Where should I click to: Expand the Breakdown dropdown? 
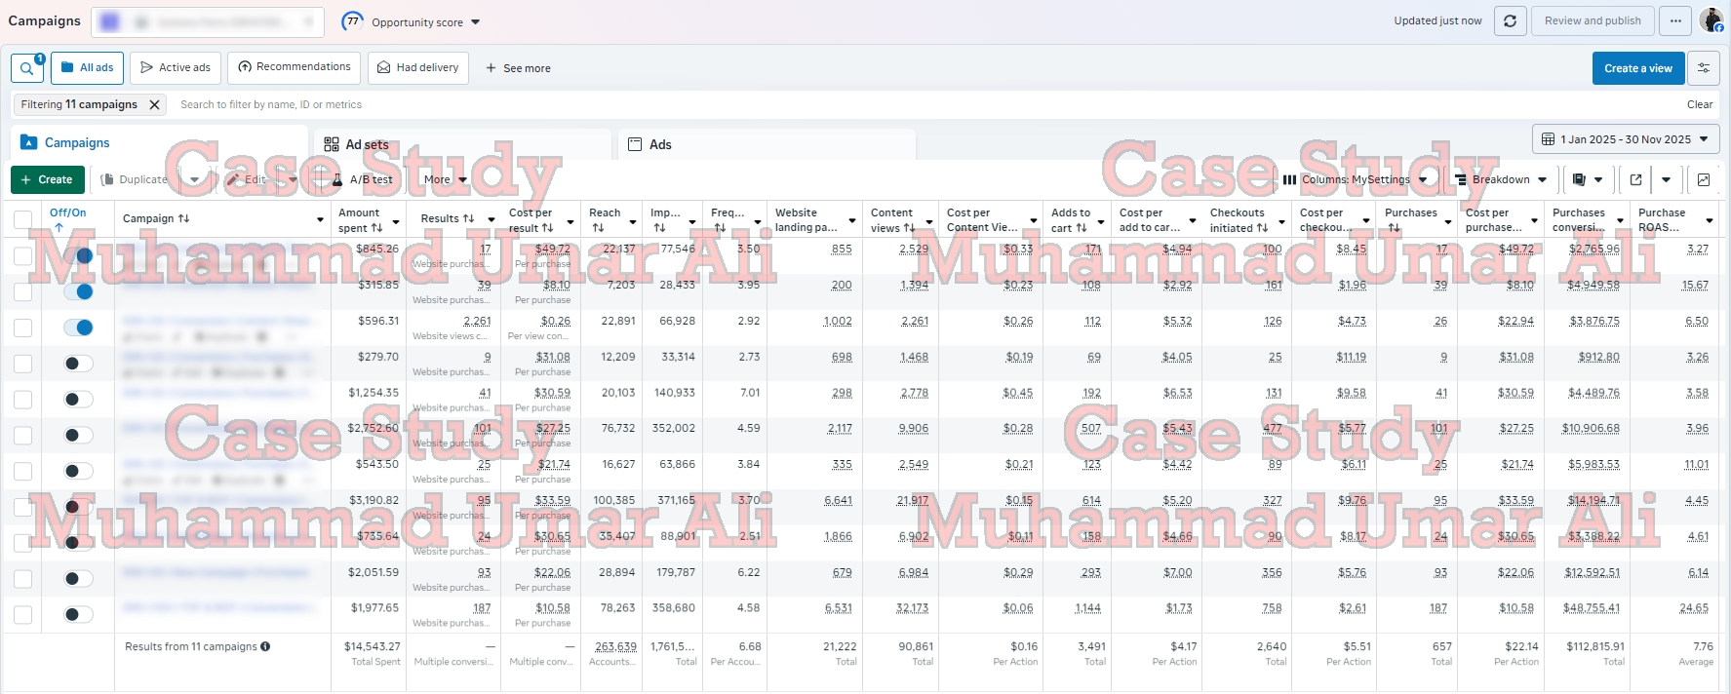click(1501, 179)
